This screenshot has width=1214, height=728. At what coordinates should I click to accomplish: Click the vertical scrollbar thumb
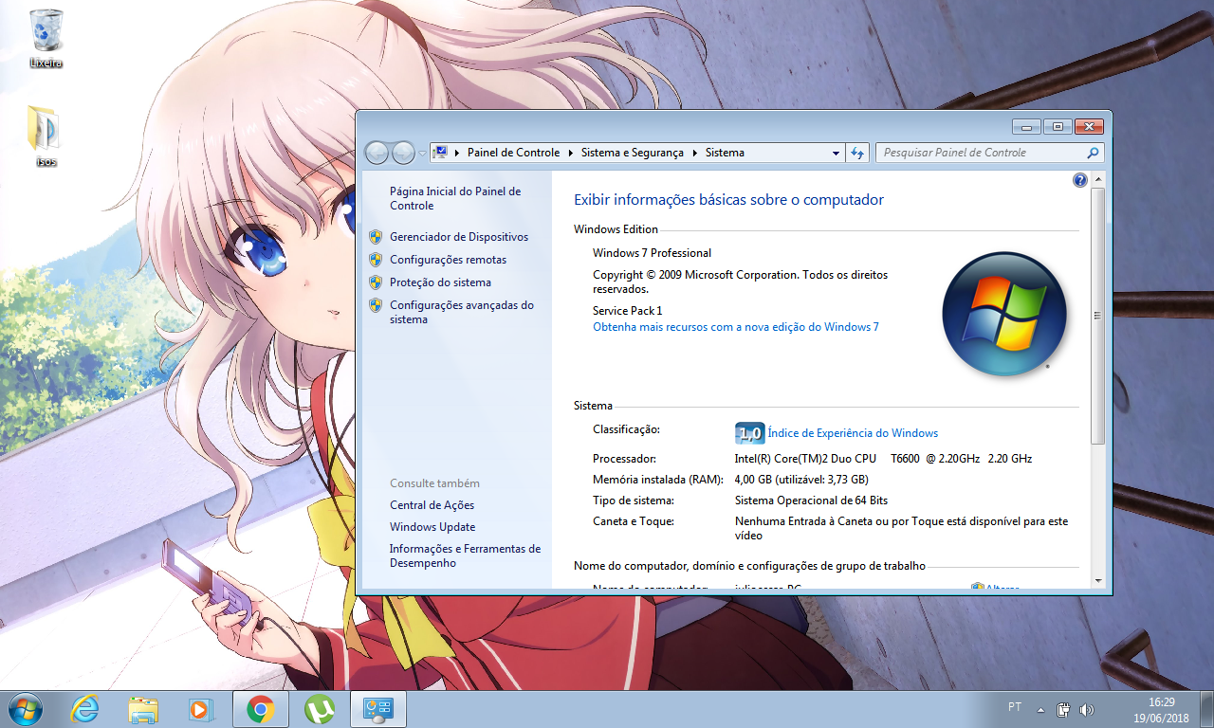(x=1098, y=316)
